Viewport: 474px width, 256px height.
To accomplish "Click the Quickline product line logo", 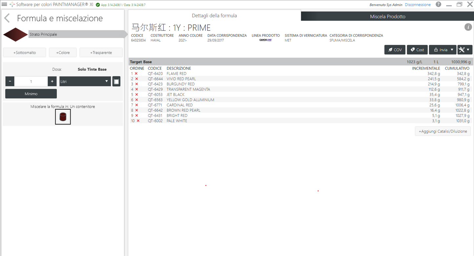I will pos(265,40).
